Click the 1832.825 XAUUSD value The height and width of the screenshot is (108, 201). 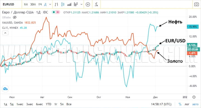tap(30, 23)
